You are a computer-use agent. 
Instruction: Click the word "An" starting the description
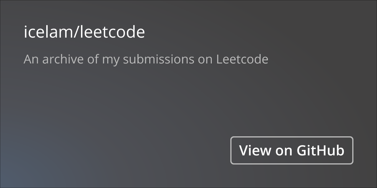coord(31,60)
